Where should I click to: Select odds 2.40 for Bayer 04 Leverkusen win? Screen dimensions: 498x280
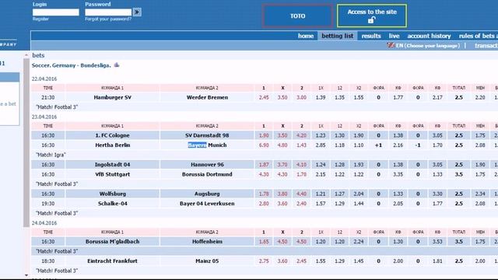(x=301, y=204)
